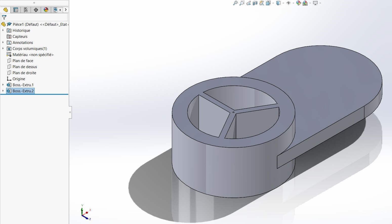Click the panel collapse handle on the splitter
This screenshot has height=224, width=392.
[70, 112]
